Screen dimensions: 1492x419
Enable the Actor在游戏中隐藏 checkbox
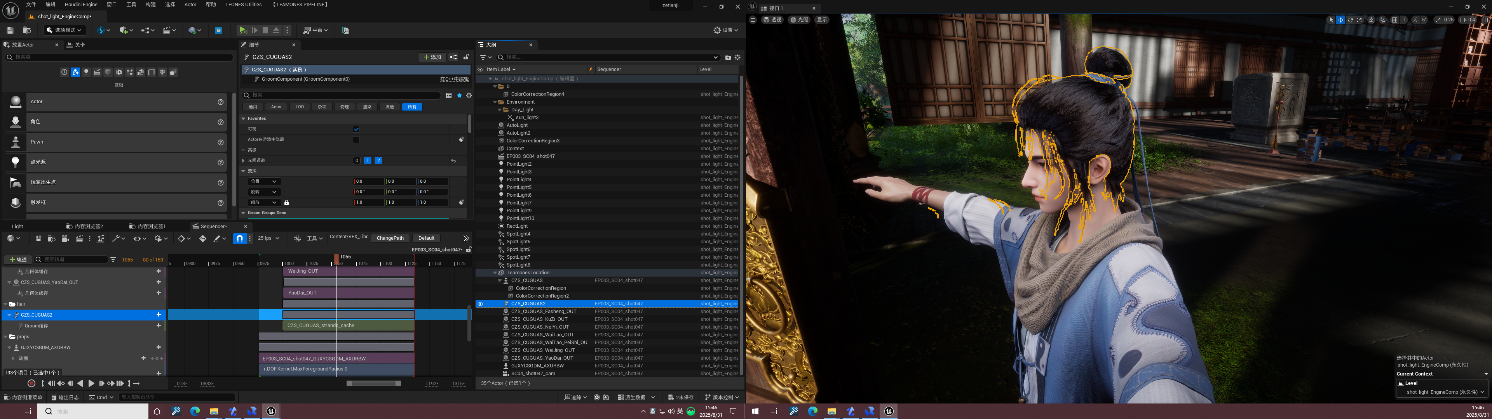pyautogui.click(x=356, y=140)
